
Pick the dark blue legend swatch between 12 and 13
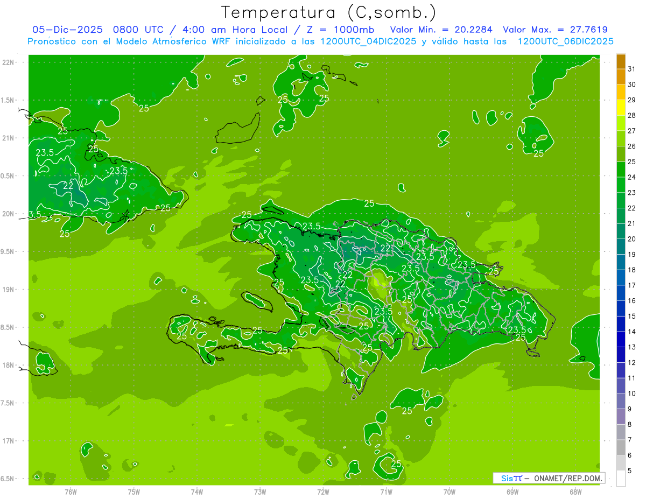coord(621,355)
